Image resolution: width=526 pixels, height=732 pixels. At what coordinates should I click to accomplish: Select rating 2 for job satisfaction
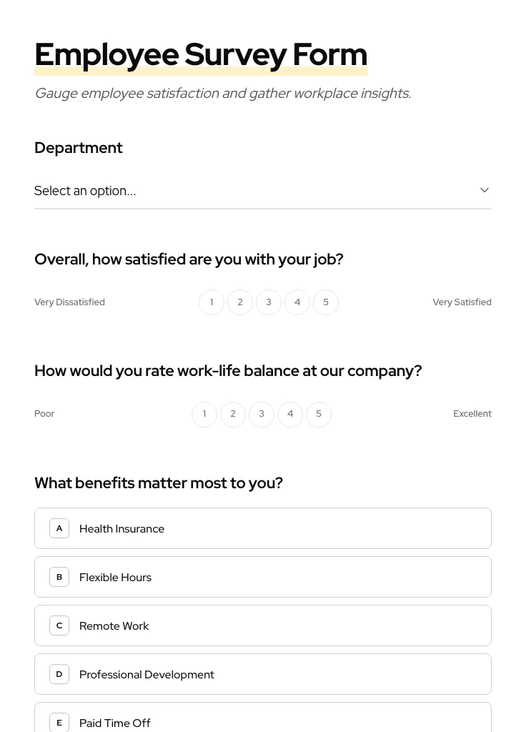pos(240,302)
